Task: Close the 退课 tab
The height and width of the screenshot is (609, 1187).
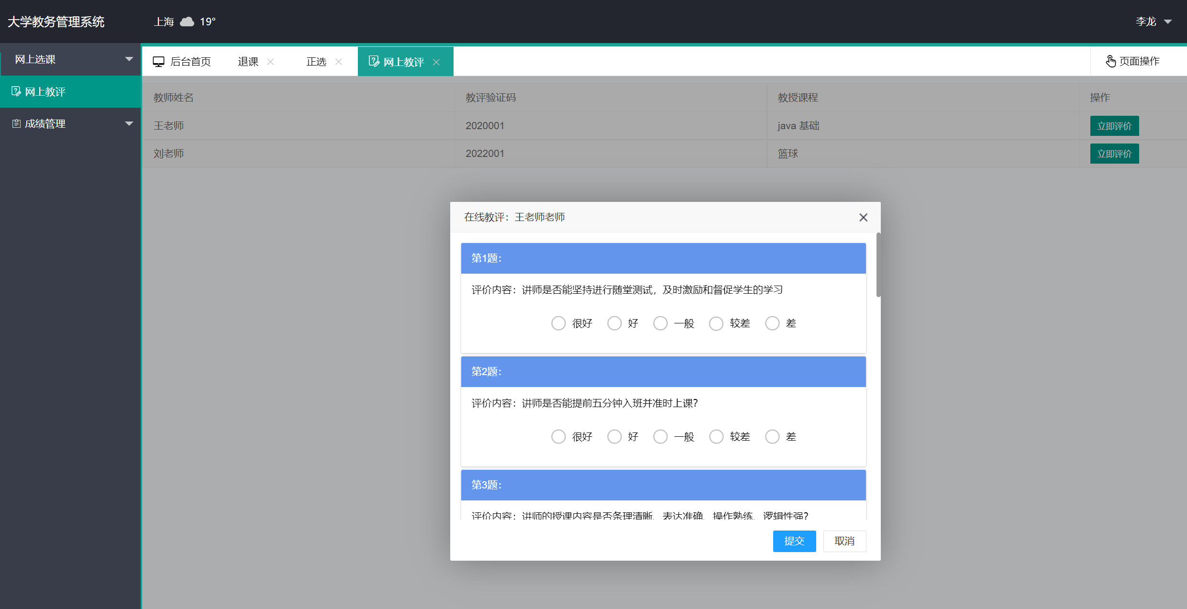Action: click(270, 62)
